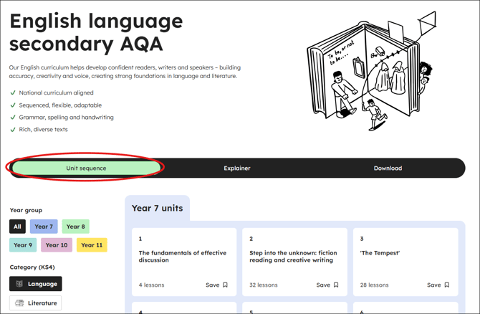Select the Unit sequence tab
The image size is (480, 314).
(86, 168)
